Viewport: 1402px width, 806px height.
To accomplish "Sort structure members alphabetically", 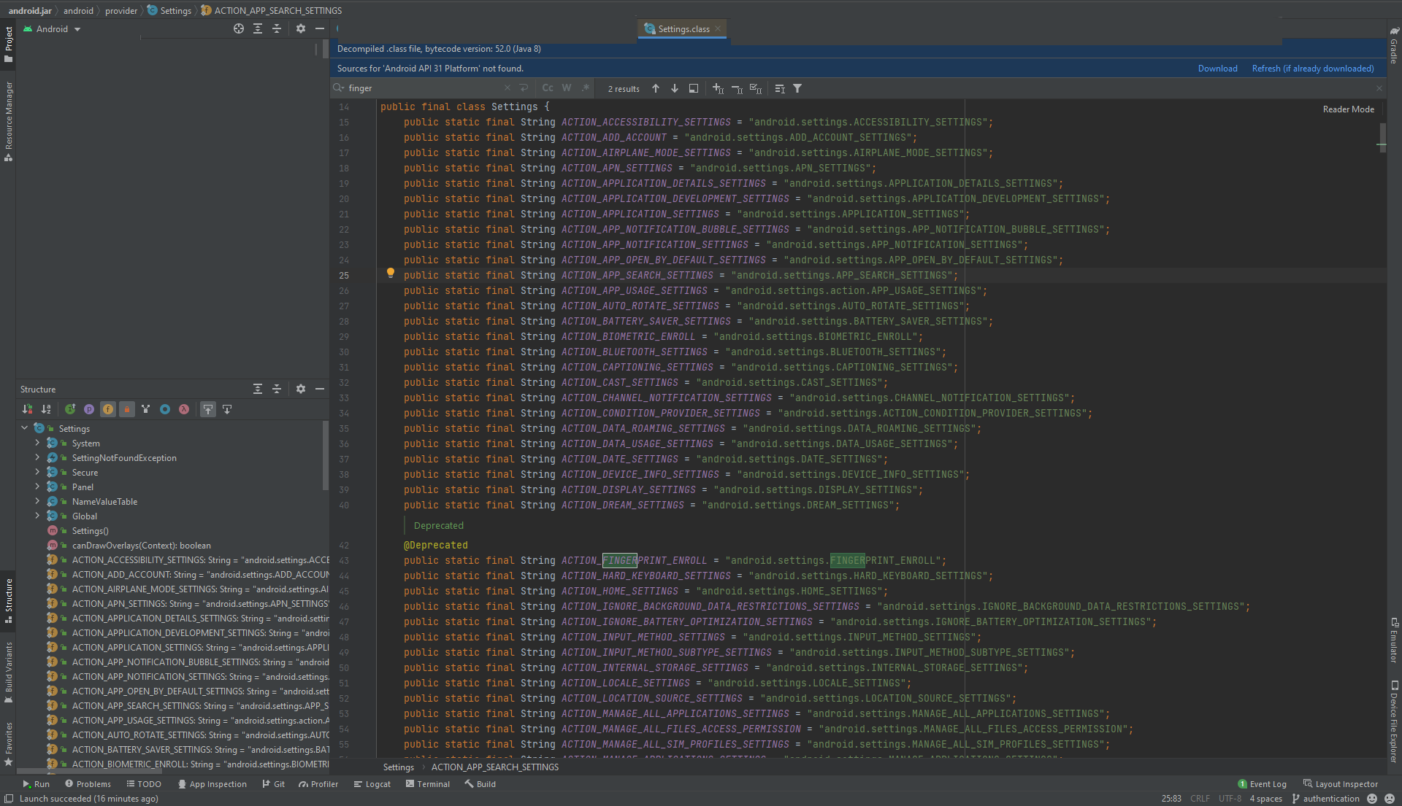I will point(46,409).
